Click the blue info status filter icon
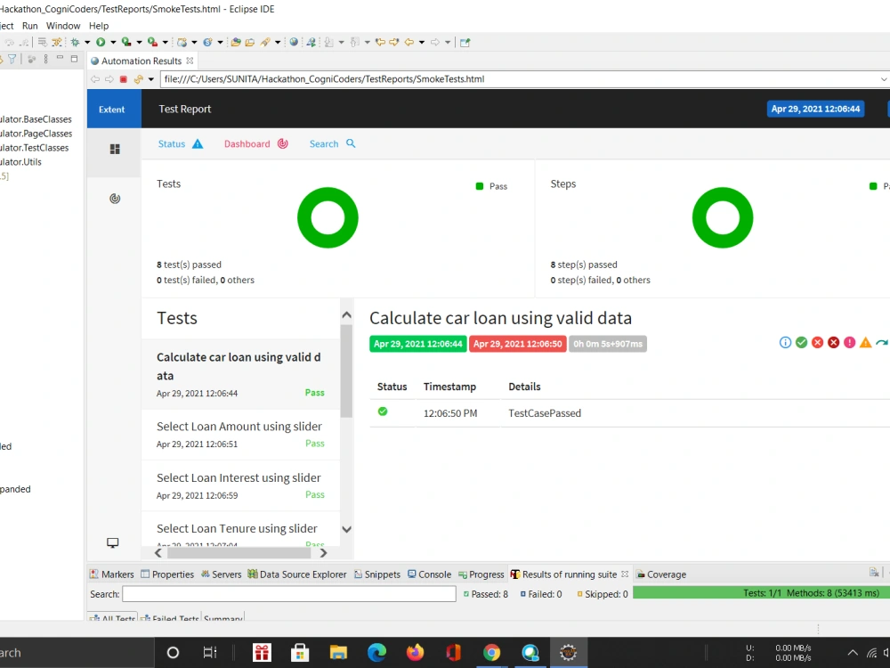 [x=785, y=342]
